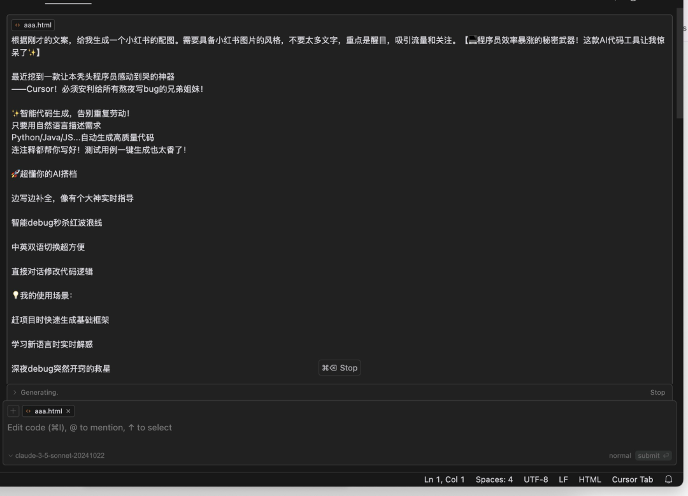Remove the aaa.html context chip
The width and height of the screenshot is (688, 496).
click(x=68, y=411)
